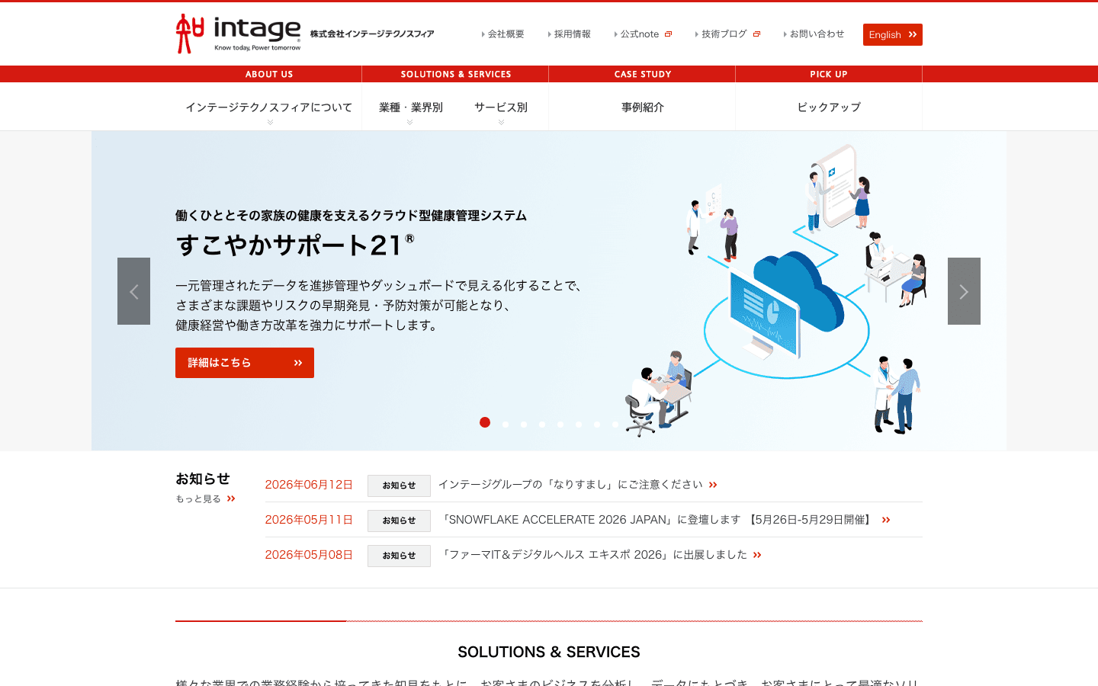This screenshot has width=1098, height=686.
Task: Click the arrows after the SNOWFLAKE ACCELERATE notice
Action: coord(886,520)
